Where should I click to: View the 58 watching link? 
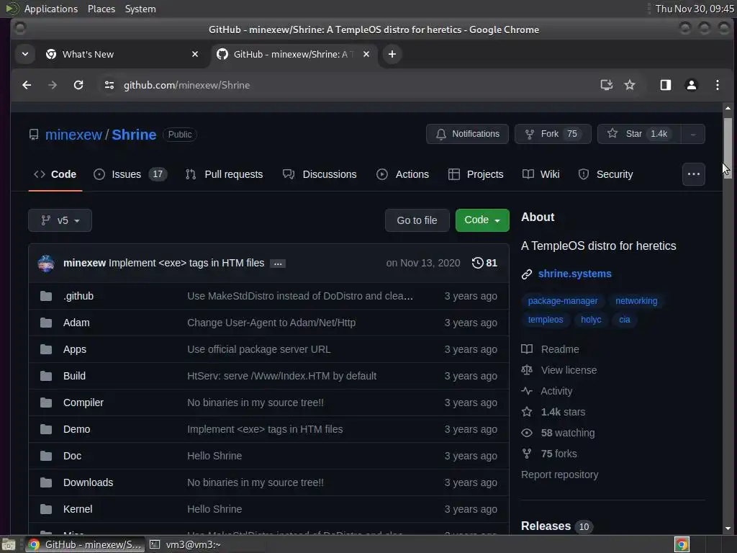(x=559, y=433)
